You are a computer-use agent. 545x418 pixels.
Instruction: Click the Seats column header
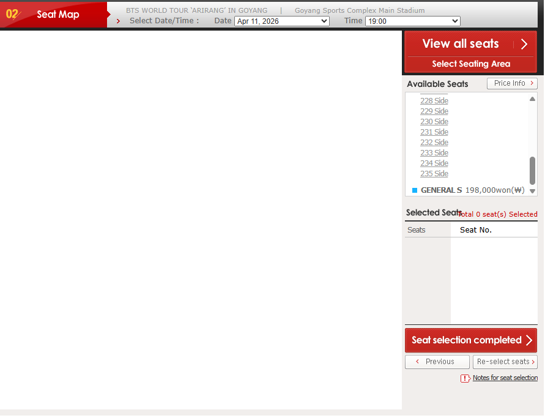(416, 230)
